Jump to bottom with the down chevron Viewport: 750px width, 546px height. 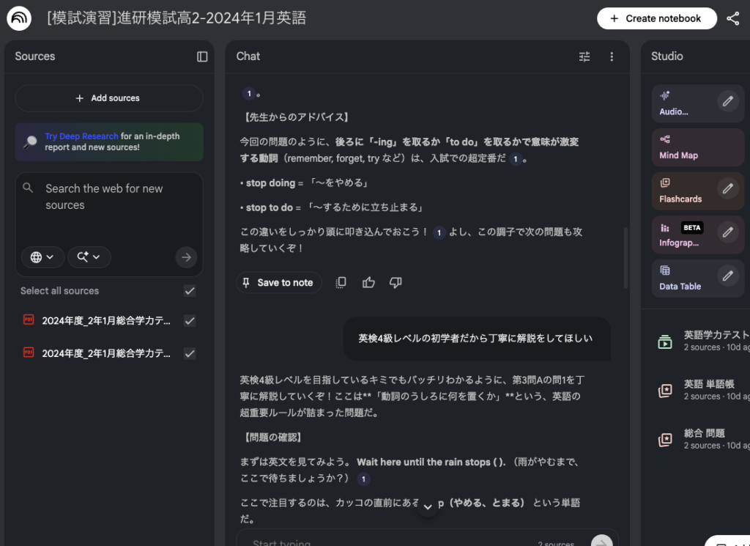[x=428, y=507]
